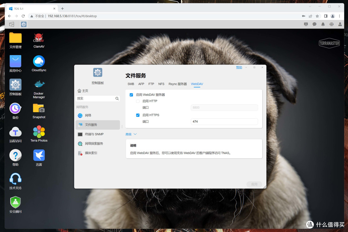Open the TOS messages chat bubble icon
The width and height of the screenshot is (348, 232).
(x=314, y=24)
